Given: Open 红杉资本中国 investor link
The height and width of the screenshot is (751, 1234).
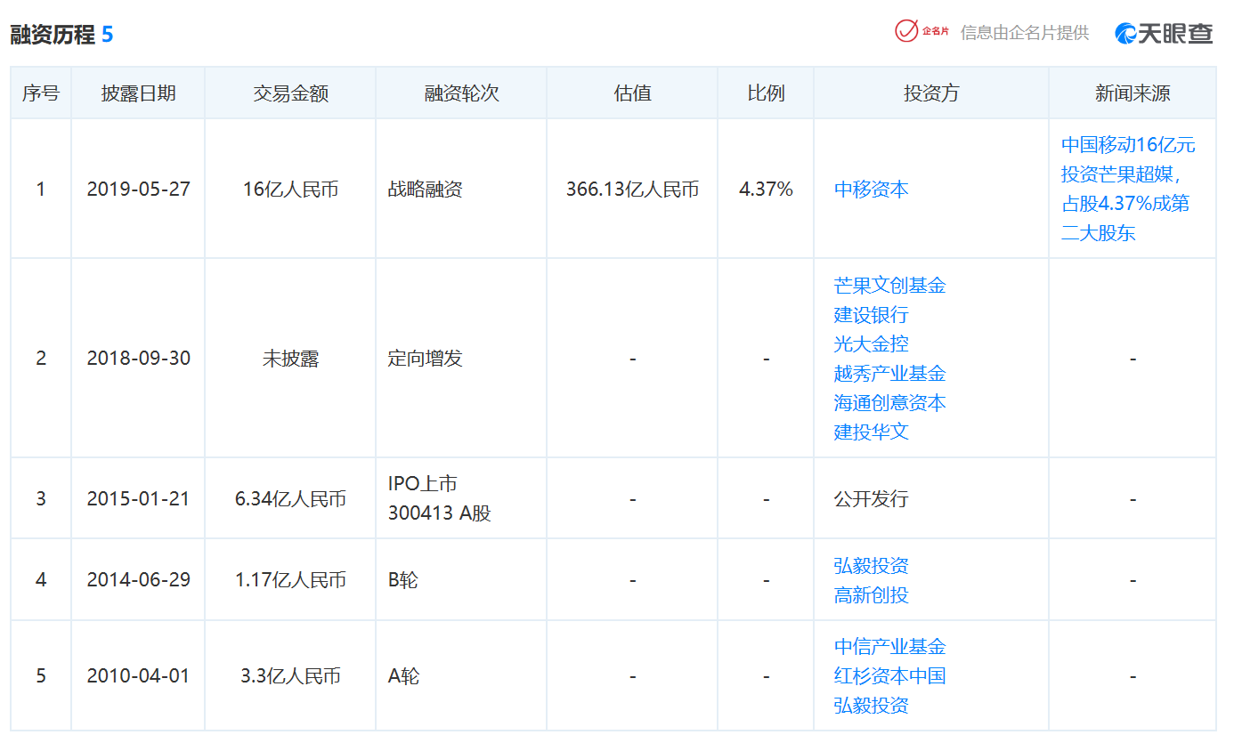Looking at the screenshot, I should pos(889,676).
